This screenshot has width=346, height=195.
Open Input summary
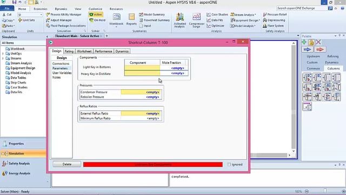pyautogui.click(x=145, y=25)
